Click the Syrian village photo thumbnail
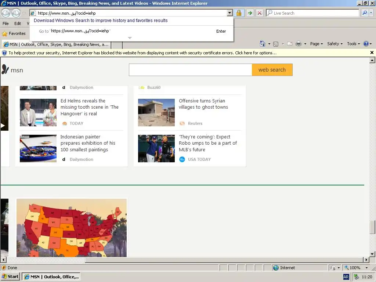This screenshot has height=282, width=376. pyautogui.click(x=156, y=112)
